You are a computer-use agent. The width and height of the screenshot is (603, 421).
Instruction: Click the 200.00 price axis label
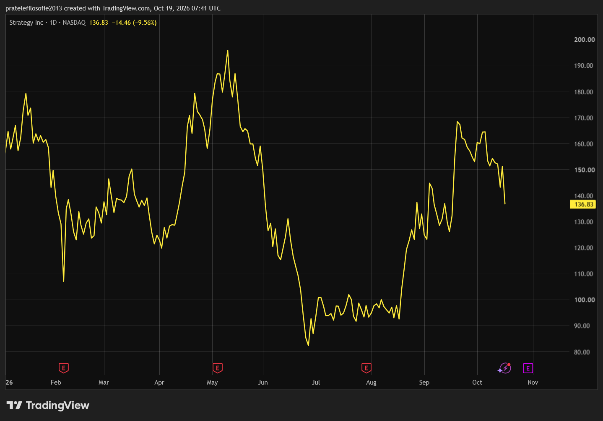(x=585, y=40)
